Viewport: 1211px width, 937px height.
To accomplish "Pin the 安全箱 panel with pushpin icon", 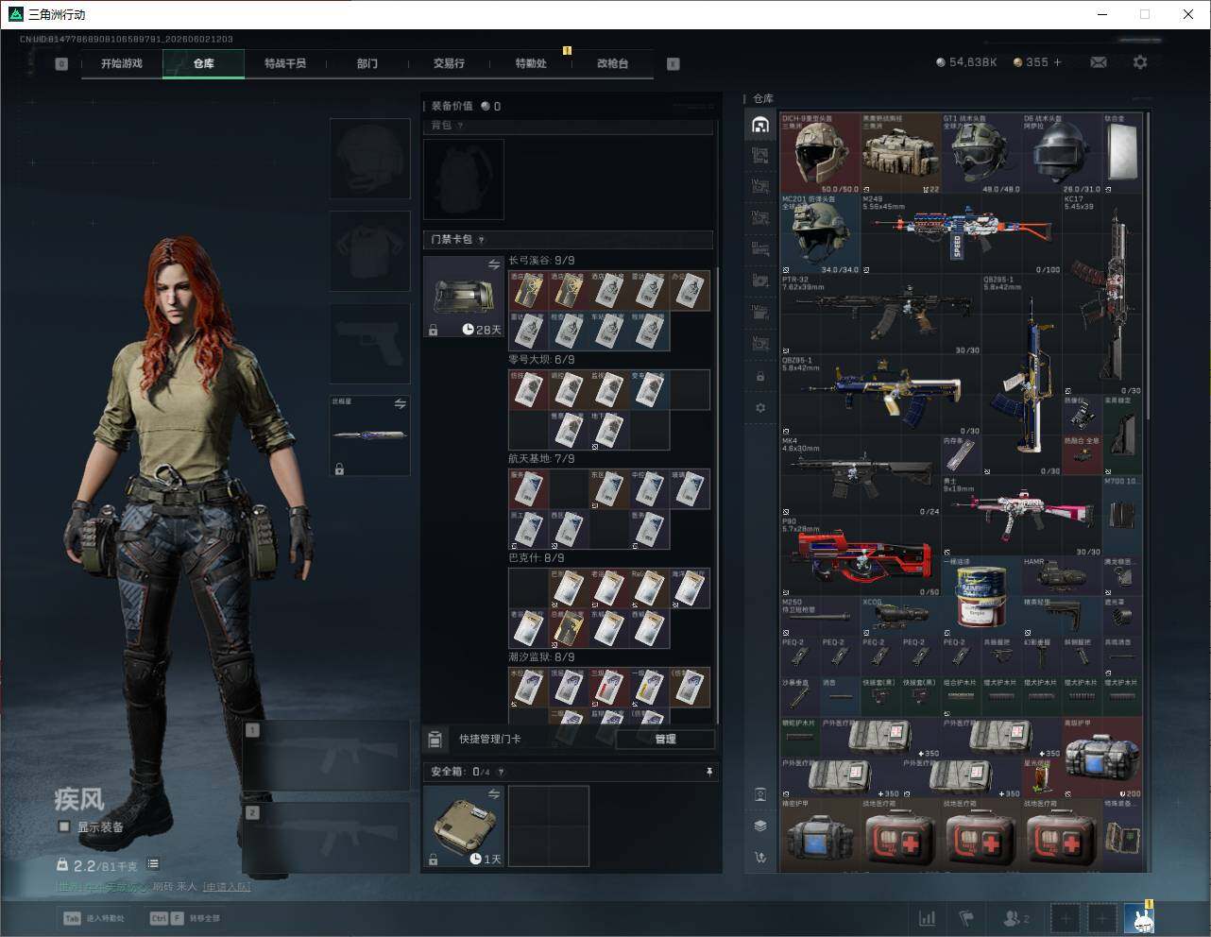I will (709, 772).
